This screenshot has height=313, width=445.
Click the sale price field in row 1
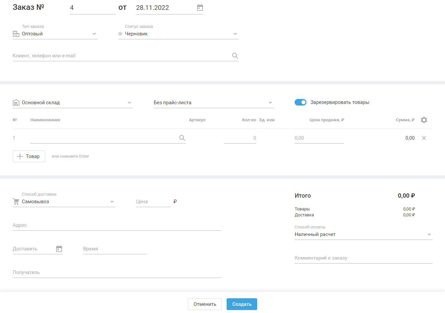coord(319,138)
